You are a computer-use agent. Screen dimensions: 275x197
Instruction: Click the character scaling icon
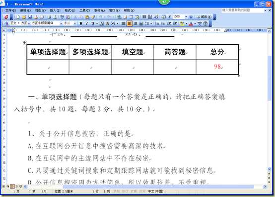[x=113, y=23]
